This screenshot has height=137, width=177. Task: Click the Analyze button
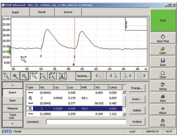pos(137,121)
